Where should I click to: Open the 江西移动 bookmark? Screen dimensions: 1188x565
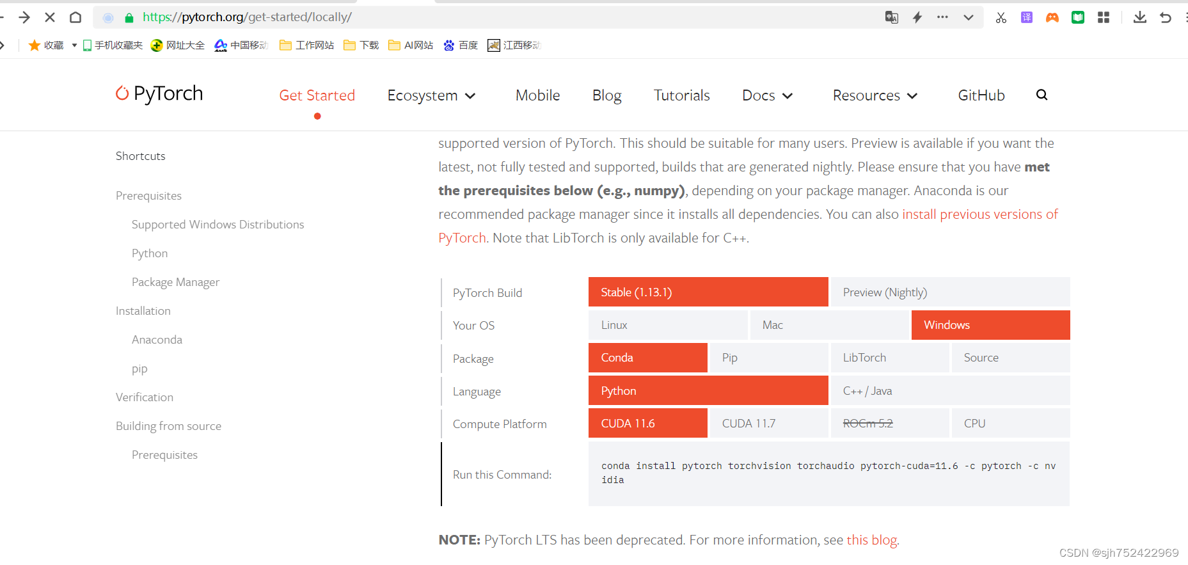coord(514,45)
